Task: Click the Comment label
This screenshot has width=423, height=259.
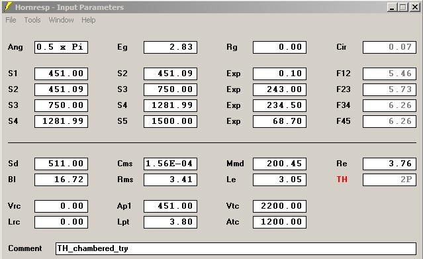Action: pos(24,248)
